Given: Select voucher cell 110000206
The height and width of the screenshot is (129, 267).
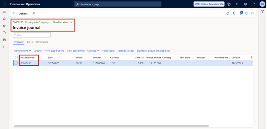Looking at the screenshot, I should point(99,63).
